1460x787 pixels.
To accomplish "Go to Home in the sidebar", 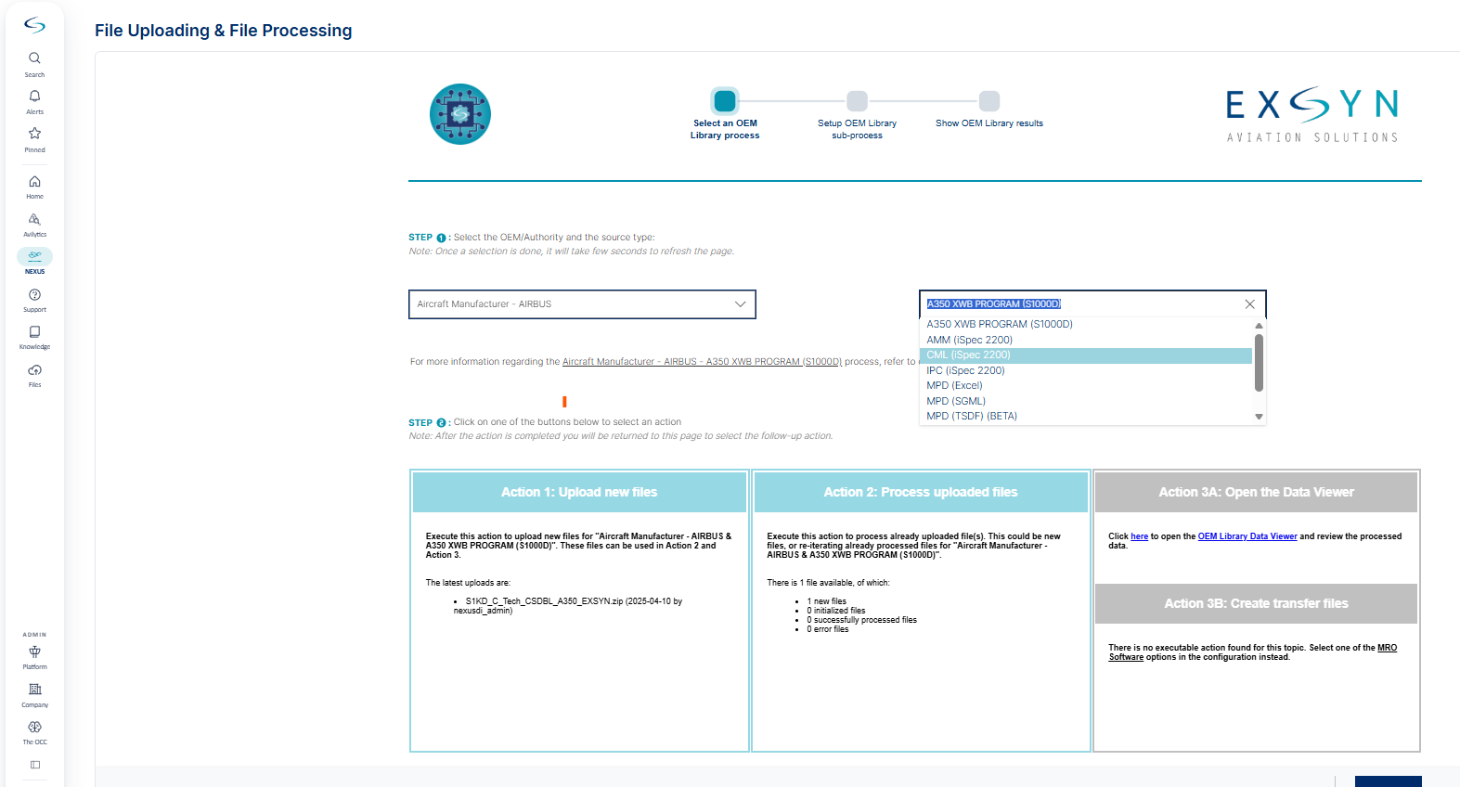I will pyautogui.click(x=34, y=187).
